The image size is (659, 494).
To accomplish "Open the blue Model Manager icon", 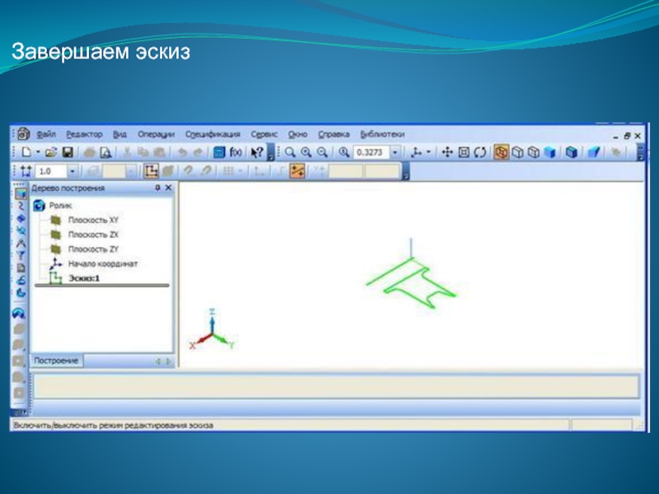I will tap(219, 152).
